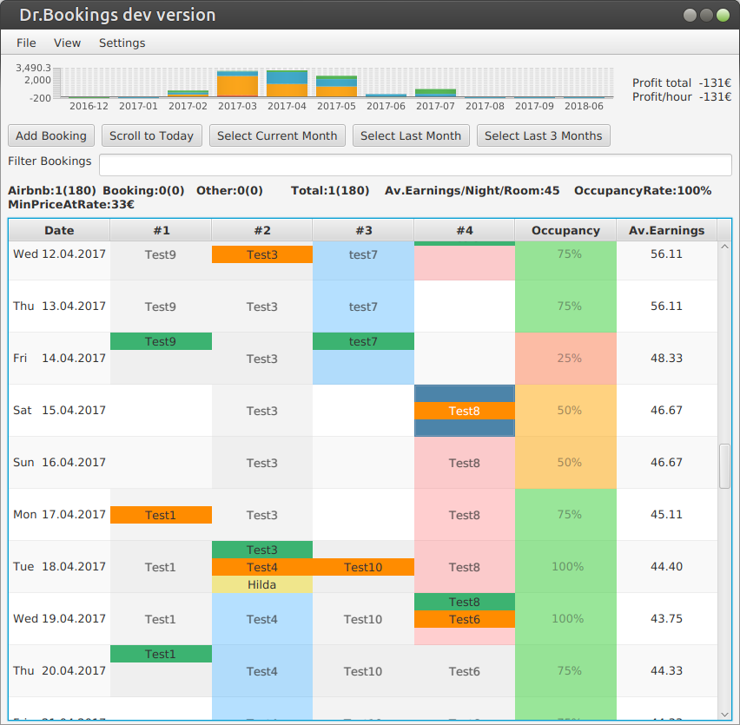Click orange Test6 booking on Wed 19.04.2017
This screenshot has width=740, height=725.
tap(465, 619)
